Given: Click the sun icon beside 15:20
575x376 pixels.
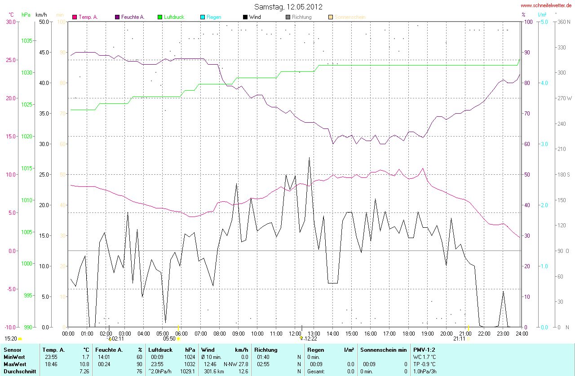Looking at the screenshot, I should (x=20, y=338).
